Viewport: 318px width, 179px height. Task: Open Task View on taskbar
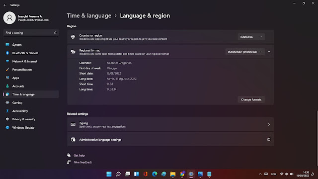[x=127, y=174]
